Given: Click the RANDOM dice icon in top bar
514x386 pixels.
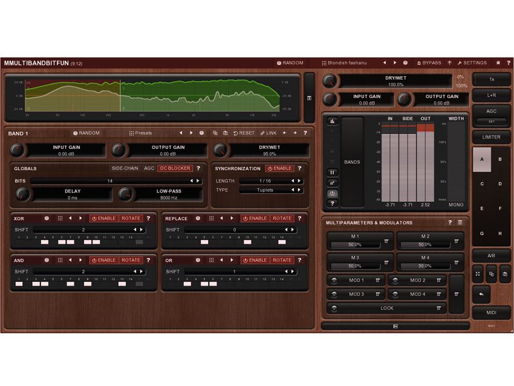Looking at the screenshot, I should [x=279, y=62].
